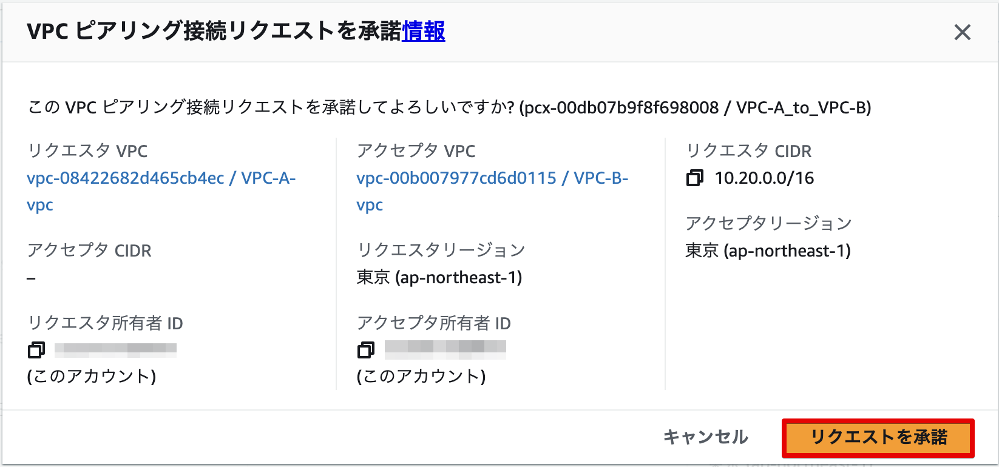Viewport: 999px width, 467px height.
Task: Open the VPC-A-vpc requester VPC link
Action: click(x=161, y=178)
